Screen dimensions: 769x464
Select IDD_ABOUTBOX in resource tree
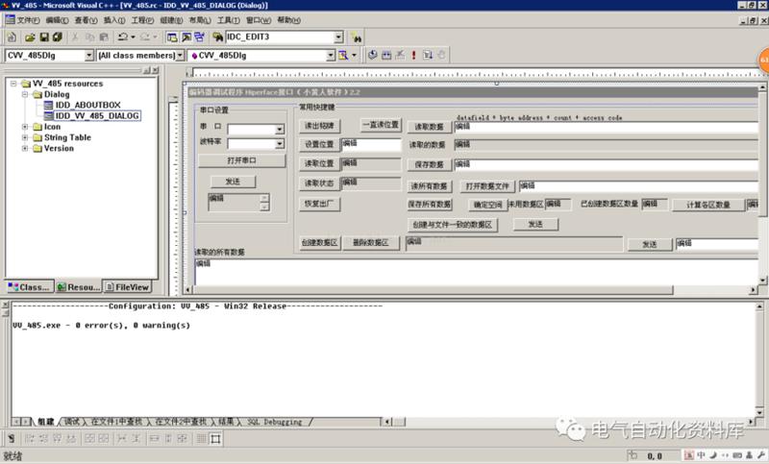(87, 105)
